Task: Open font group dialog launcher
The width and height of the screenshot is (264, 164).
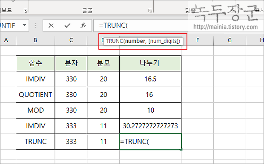Action: (150, 11)
